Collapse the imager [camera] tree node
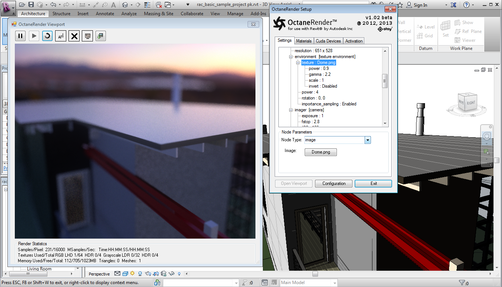Image resolution: width=502 pixels, height=287 pixels. coord(291,110)
